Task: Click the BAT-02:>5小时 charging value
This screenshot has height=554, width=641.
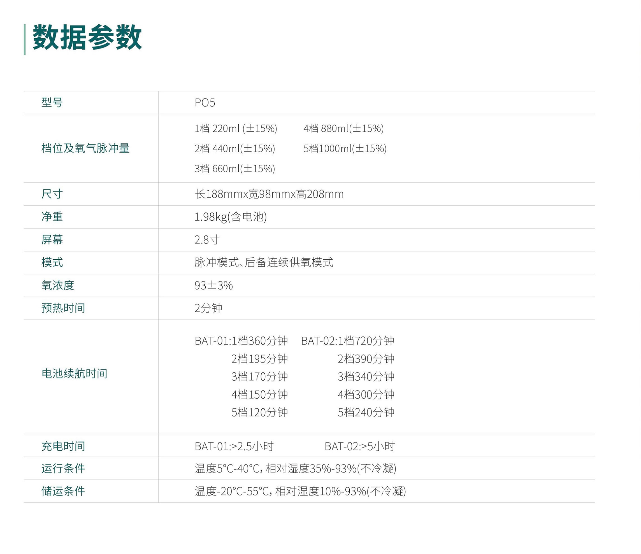Action: [x=360, y=446]
